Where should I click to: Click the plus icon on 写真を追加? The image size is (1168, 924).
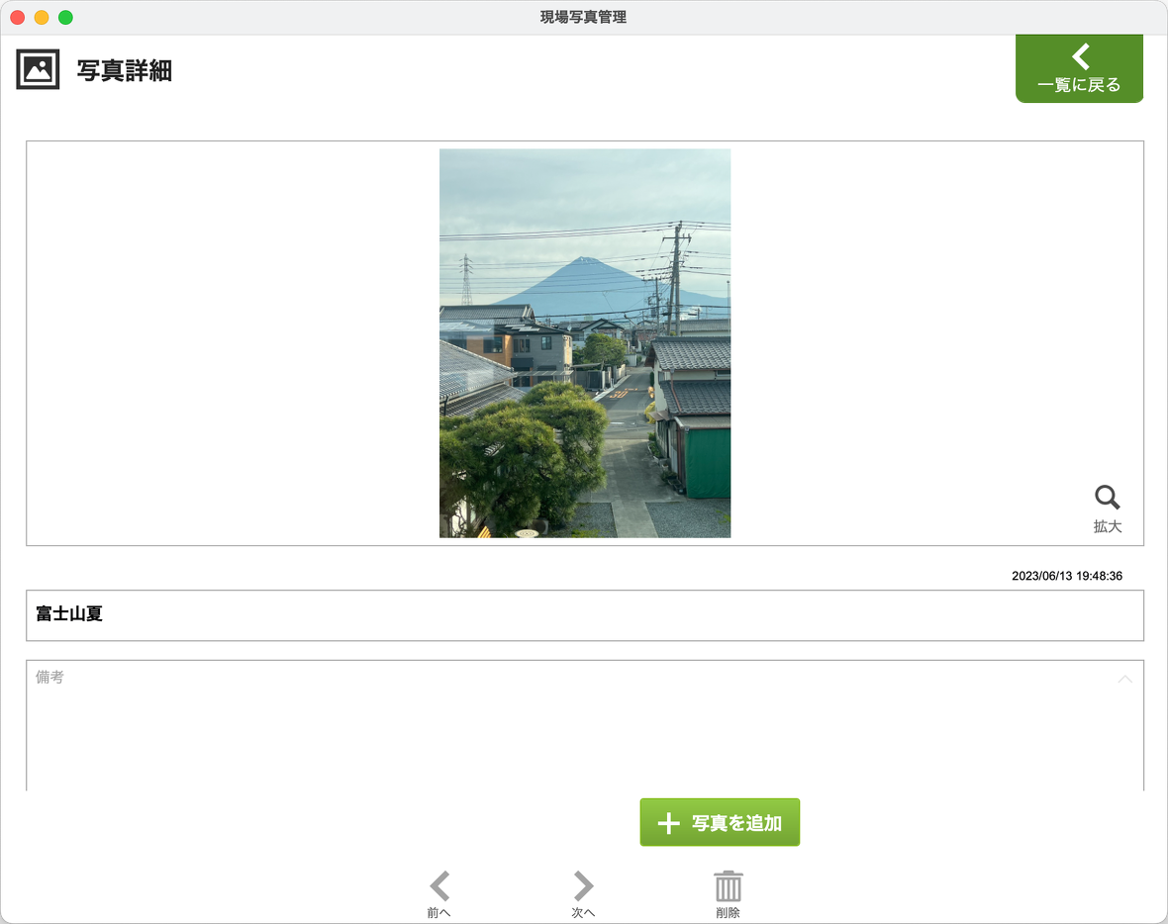click(x=668, y=823)
